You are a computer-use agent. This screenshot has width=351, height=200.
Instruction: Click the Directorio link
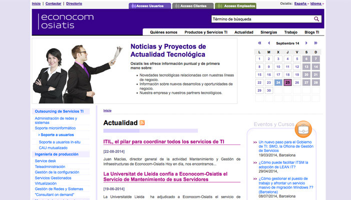(74, 3)
